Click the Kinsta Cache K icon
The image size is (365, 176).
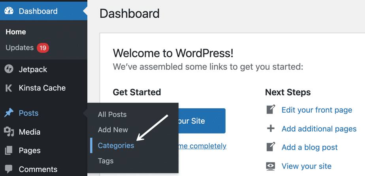[x=9, y=88]
